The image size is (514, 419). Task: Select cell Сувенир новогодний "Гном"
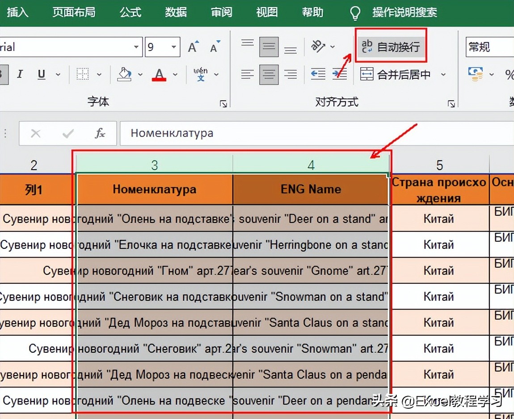(154, 270)
